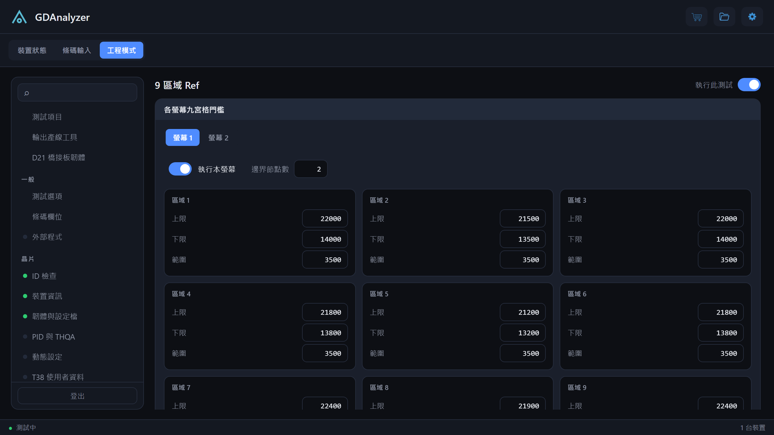This screenshot has width=774, height=435.
Task: Switch to the 條碼輸入 tab
Action: coord(77,50)
